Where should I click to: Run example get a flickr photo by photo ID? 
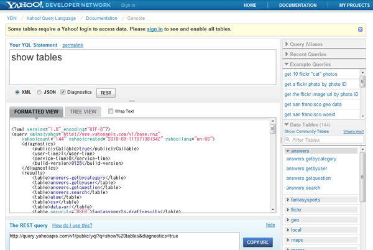click(315, 84)
